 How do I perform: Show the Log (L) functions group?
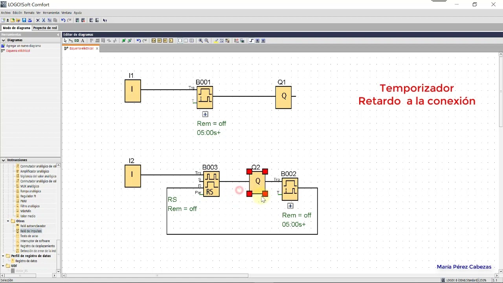(x=171, y=40)
